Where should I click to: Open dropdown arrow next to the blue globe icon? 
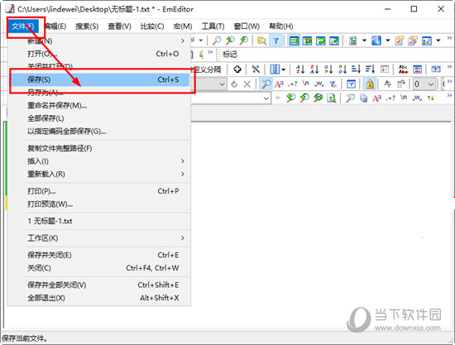pos(388,41)
